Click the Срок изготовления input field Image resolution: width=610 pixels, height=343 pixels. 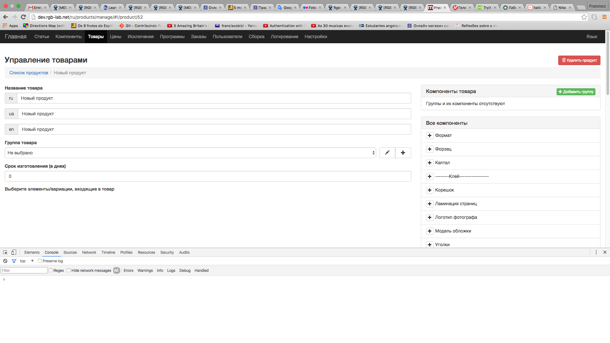click(x=208, y=177)
